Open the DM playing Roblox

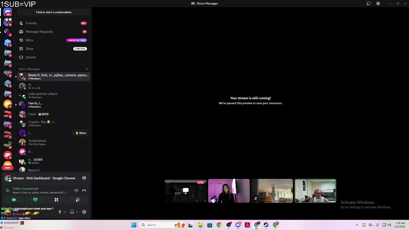pyautogui.click(x=53, y=161)
